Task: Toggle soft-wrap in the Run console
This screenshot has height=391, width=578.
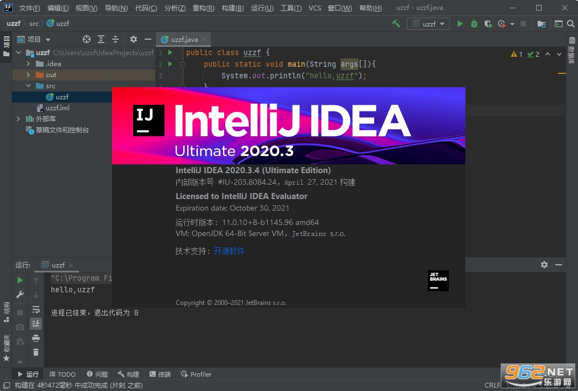Action: (36, 309)
